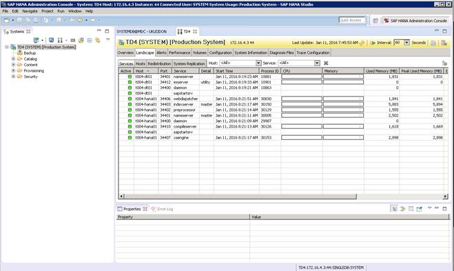The image size is (454, 271).
Task: Click green active status of compileserver row
Action: coord(130,127)
